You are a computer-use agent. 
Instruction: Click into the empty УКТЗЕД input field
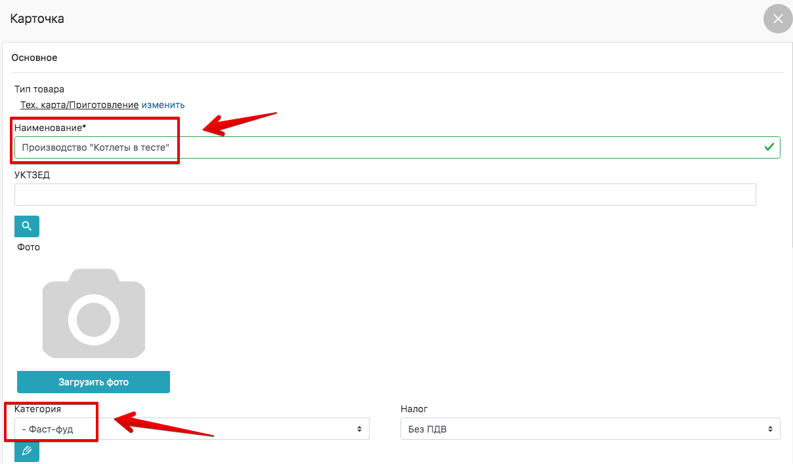tap(385, 195)
